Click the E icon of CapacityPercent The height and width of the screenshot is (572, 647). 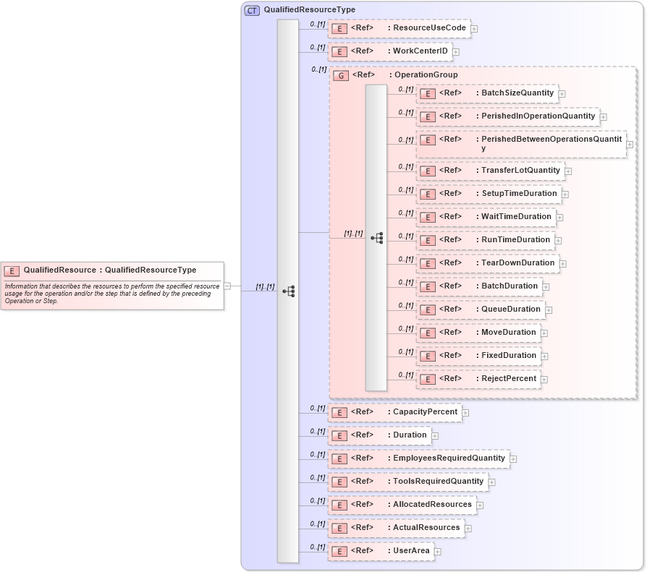[339, 412]
